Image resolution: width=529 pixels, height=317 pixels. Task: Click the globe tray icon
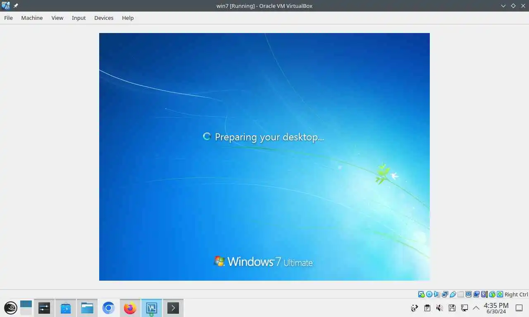[415, 308]
